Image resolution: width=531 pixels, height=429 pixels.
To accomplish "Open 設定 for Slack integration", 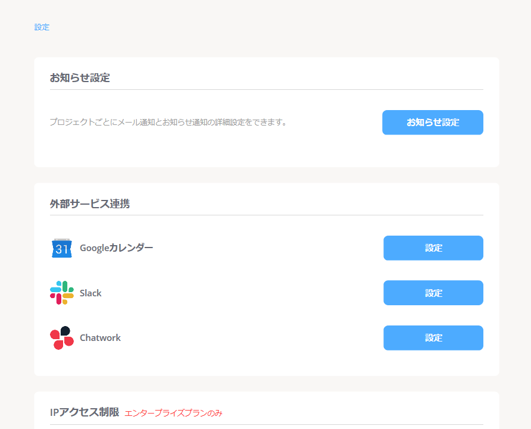I will click(x=433, y=293).
